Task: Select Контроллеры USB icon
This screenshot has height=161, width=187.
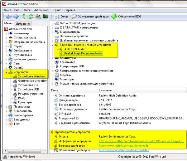Action: point(57,66)
